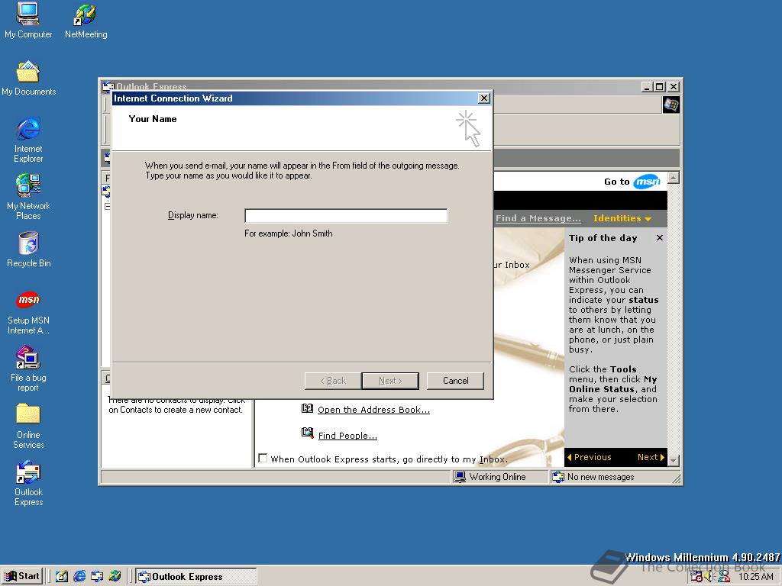
Task: Open the My Computer desktop icon
Action: coord(28,21)
